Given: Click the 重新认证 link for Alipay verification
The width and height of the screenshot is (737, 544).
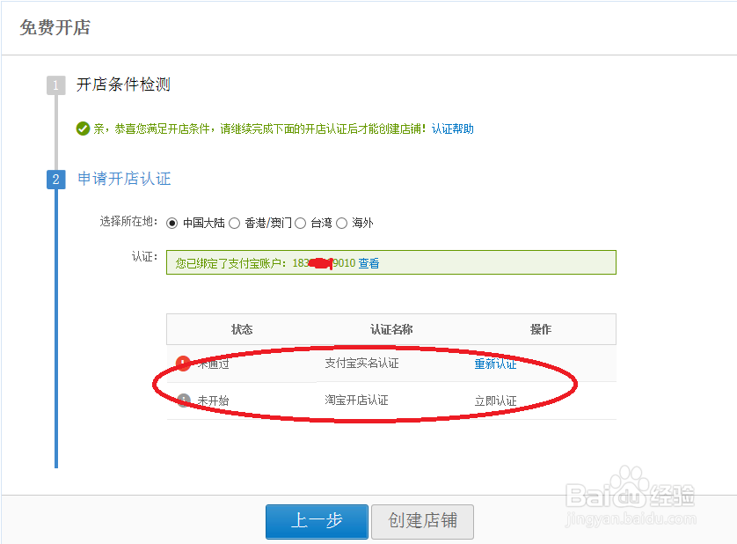Looking at the screenshot, I should [x=495, y=364].
